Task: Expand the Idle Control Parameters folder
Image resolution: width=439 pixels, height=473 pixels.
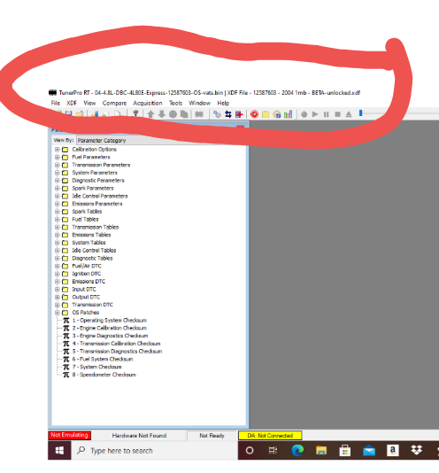Action: (58, 196)
